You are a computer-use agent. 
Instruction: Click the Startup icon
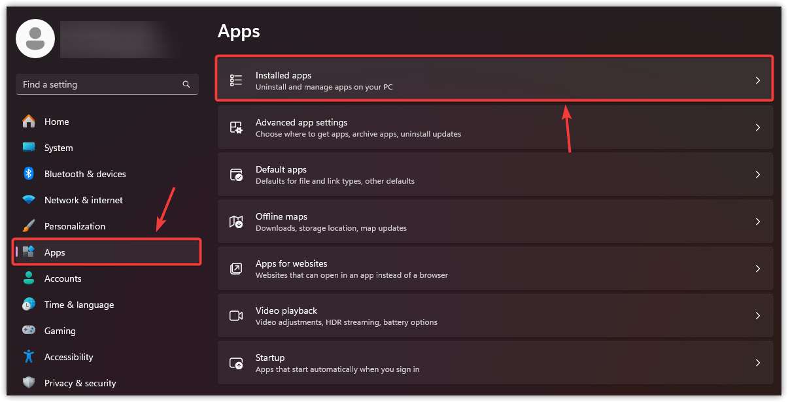pyautogui.click(x=236, y=363)
